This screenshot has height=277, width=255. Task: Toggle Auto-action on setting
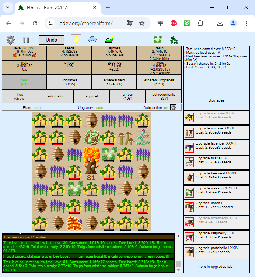pos(156,107)
